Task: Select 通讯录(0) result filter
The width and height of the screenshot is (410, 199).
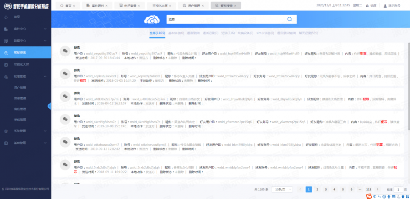Action: click(x=193, y=33)
